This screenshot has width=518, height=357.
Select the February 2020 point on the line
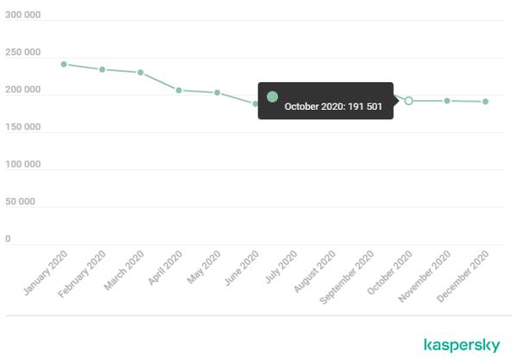(102, 69)
